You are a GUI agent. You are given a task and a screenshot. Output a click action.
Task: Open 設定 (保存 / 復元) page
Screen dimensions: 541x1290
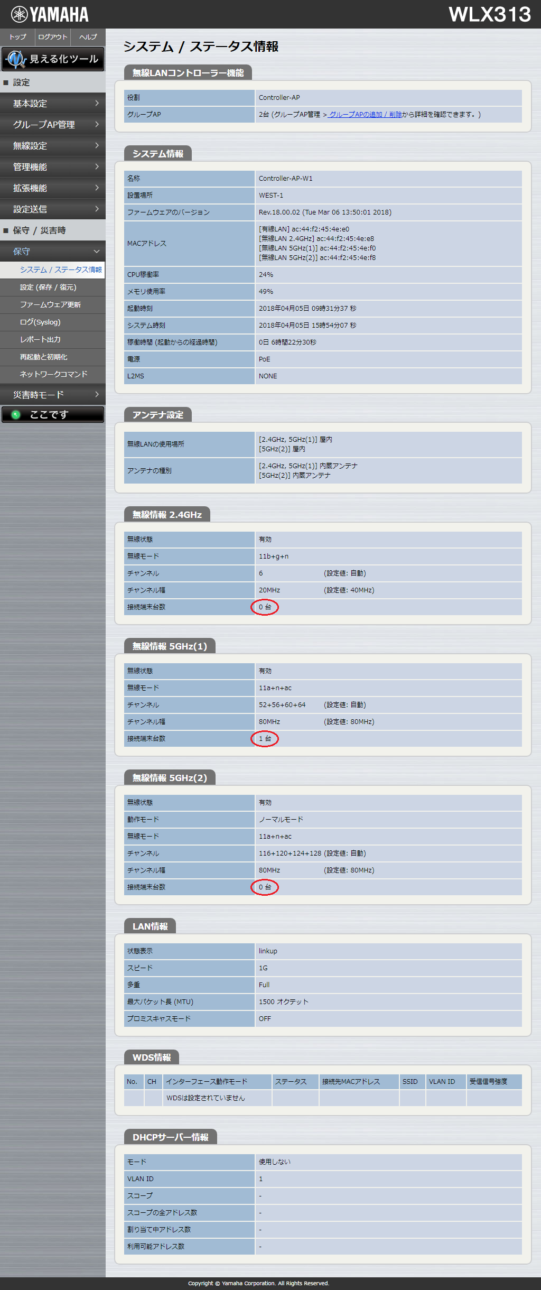[x=48, y=287]
